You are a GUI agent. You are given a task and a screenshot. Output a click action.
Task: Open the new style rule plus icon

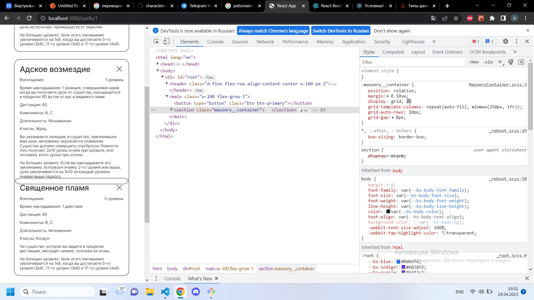click(500, 62)
